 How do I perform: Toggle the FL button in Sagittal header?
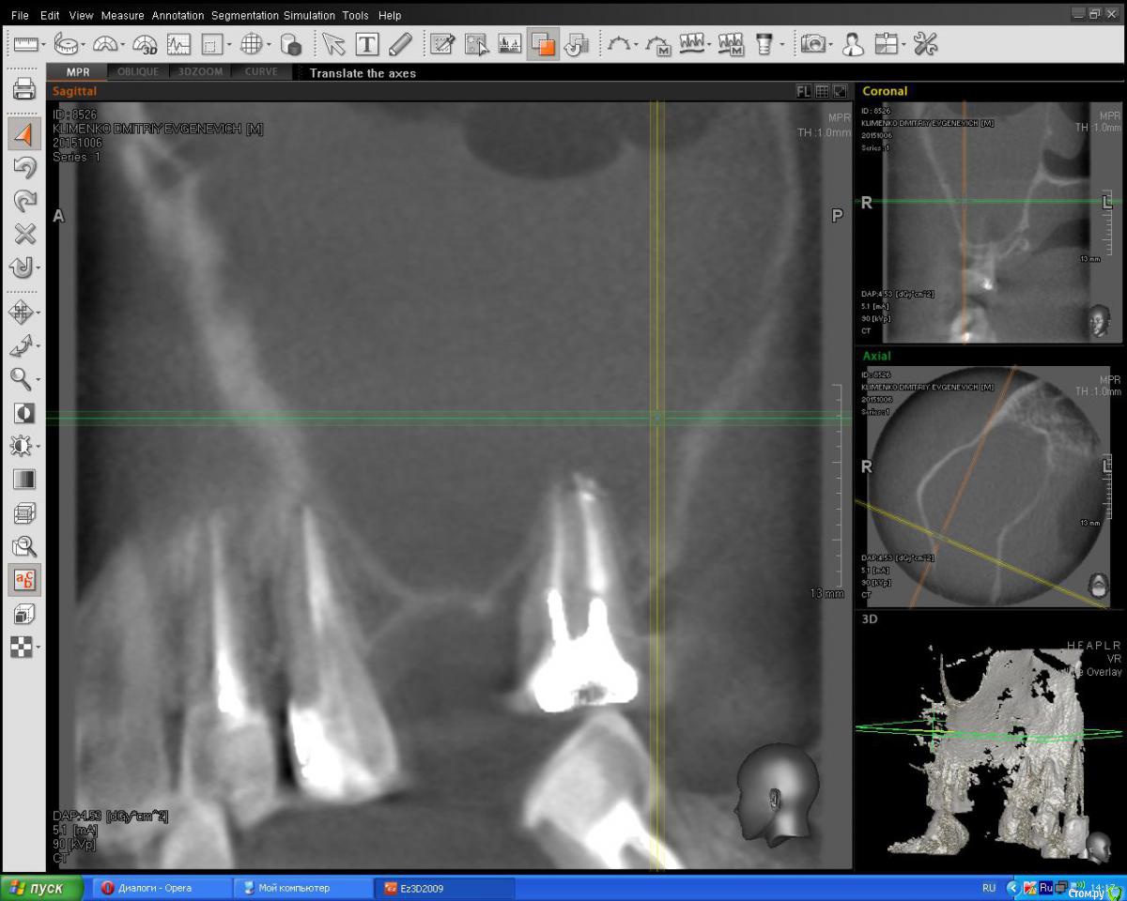tap(803, 91)
